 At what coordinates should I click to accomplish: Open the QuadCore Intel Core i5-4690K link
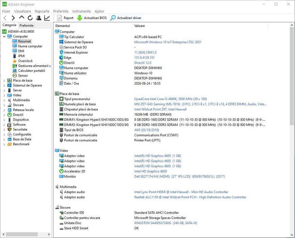pyautogui.click(x=171, y=99)
